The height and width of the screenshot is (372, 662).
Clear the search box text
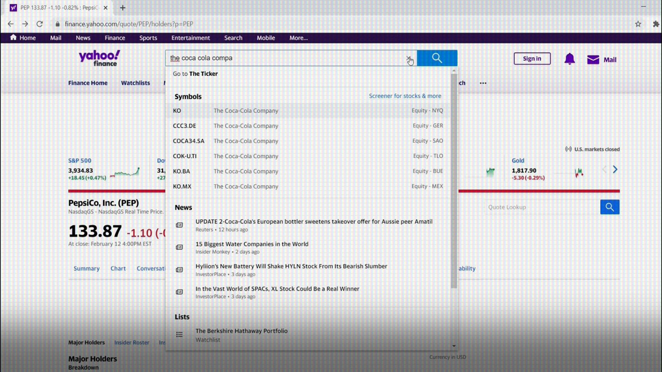409,58
